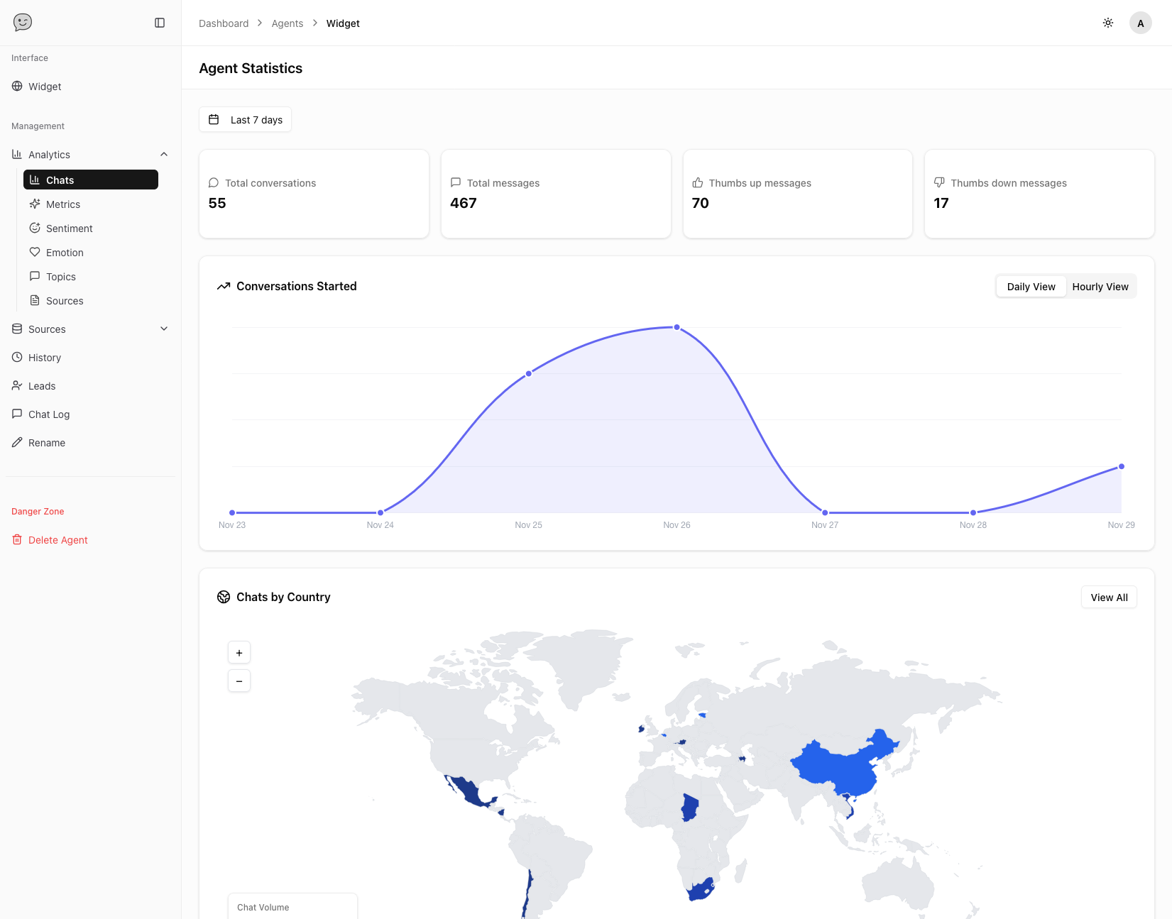Navigate to Dashboard in the breadcrumb
The width and height of the screenshot is (1172, 919).
[x=223, y=23]
